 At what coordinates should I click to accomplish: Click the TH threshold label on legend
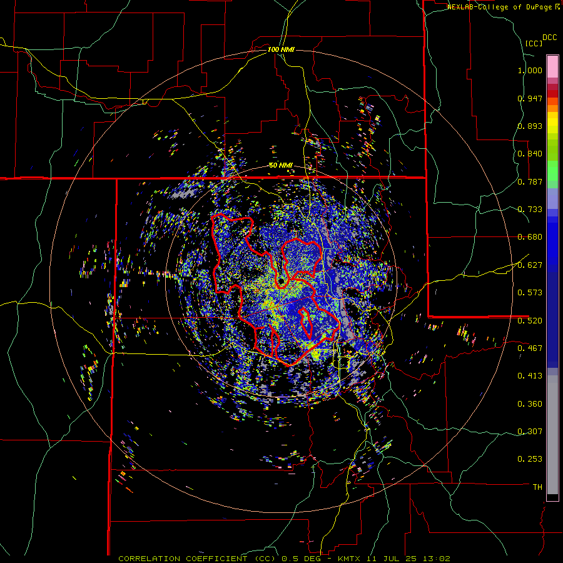point(537,487)
